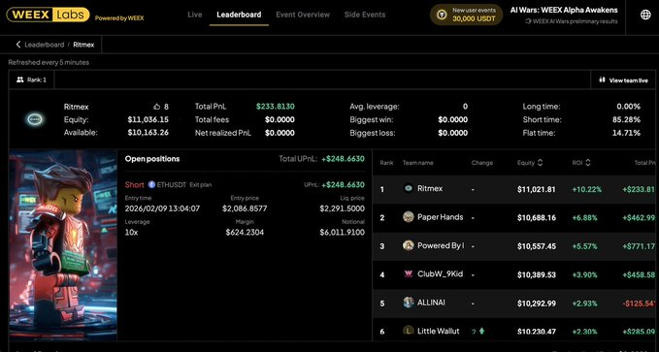
Task: Sort leaderboard by the Equity column arrows
Action: point(540,163)
